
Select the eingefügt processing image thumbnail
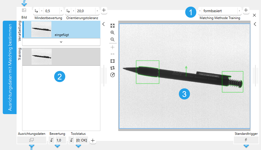coord(41,30)
